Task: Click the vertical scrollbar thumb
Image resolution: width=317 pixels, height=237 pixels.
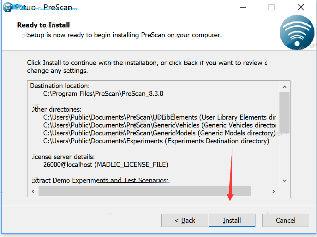Action: coord(284,112)
